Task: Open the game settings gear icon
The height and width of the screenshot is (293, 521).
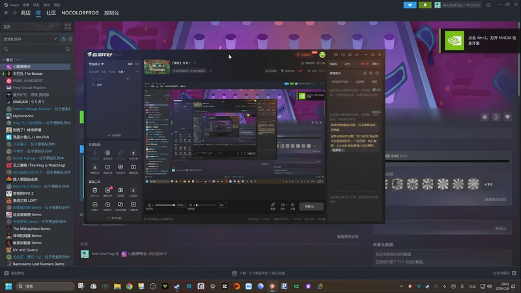Action: tap(485, 117)
